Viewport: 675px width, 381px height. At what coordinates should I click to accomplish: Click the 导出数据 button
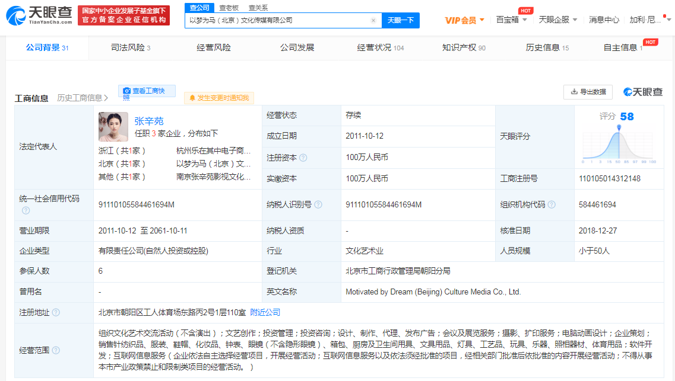pyautogui.click(x=588, y=92)
